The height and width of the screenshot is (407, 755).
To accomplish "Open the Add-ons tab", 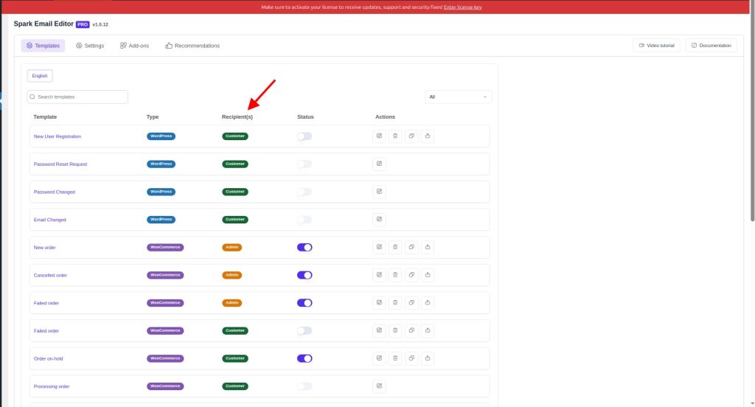I will [x=135, y=46].
